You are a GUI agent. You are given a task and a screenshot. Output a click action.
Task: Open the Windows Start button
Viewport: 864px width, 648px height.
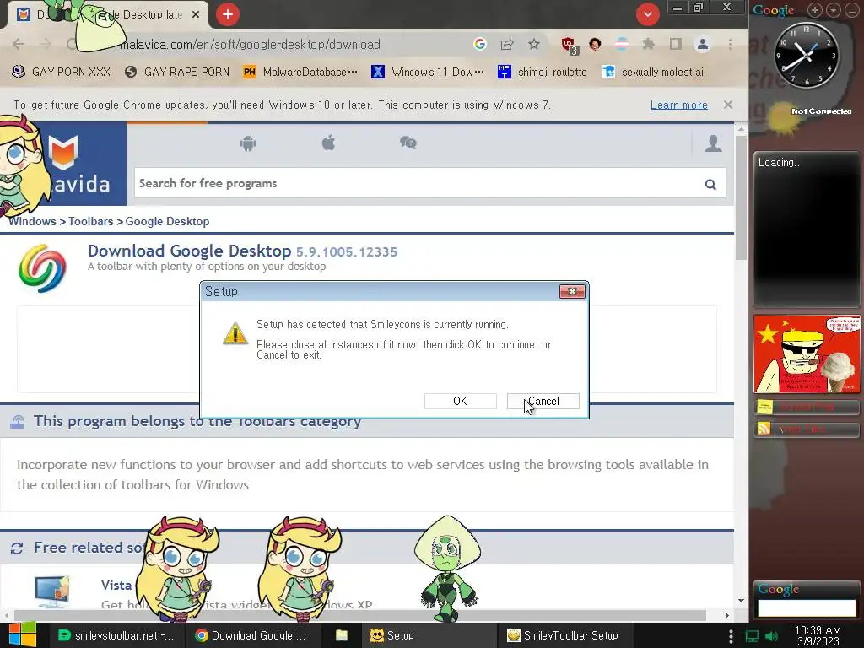pyautogui.click(x=22, y=635)
